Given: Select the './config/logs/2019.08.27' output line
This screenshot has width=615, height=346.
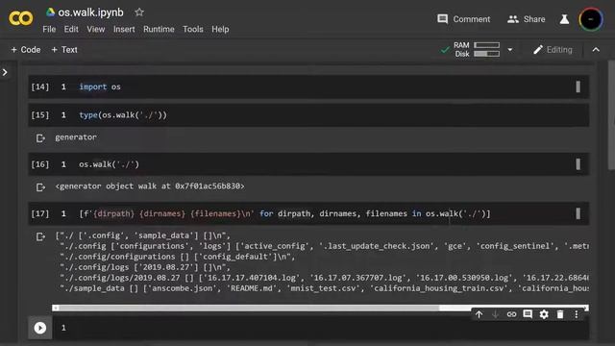Looking at the screenshot, I should pyautogui.click(x=324, y=278).
